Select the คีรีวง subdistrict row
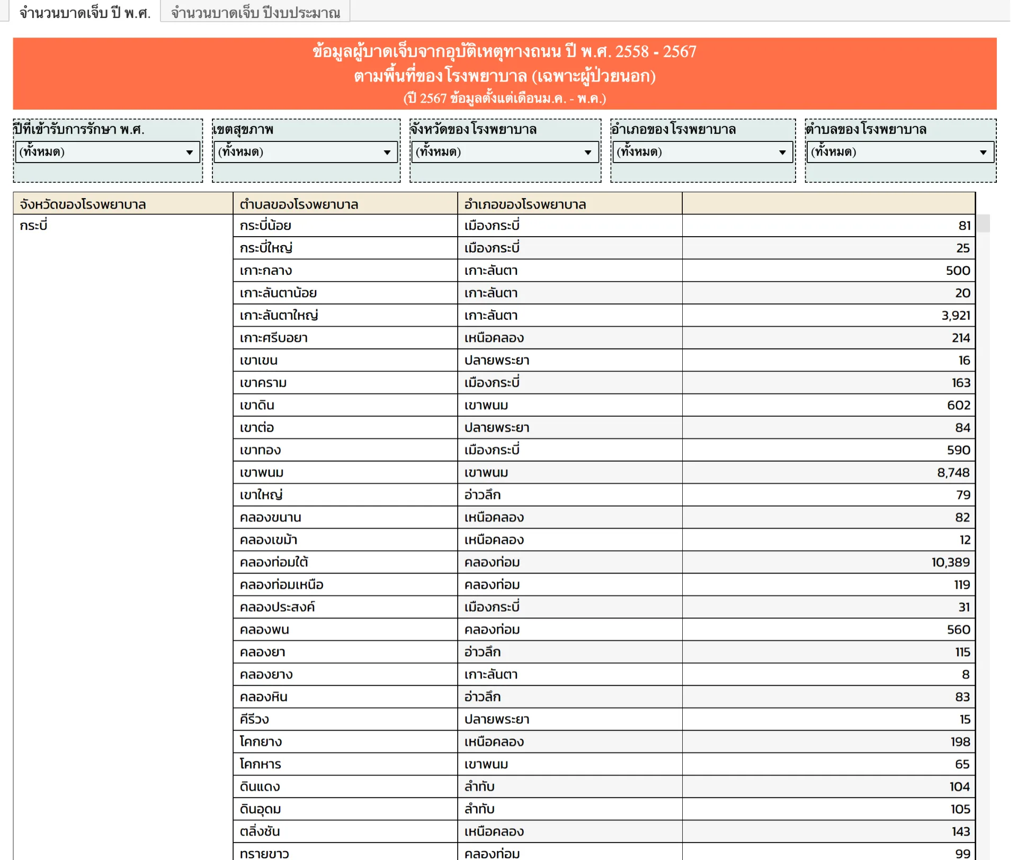1017x860 pixels. 345,719
